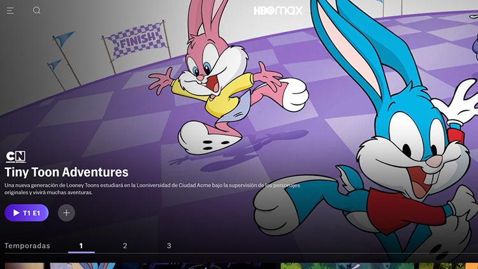
Task: Switch to season 2 tab
Action: click(125, 245)
